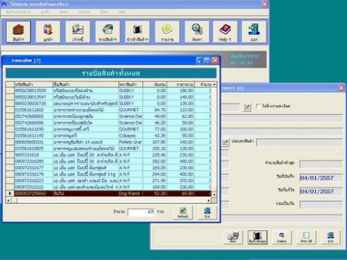This screenshot has height=260, width=347.
Task: Select row with code 015561610605
Action: click(x=113, y=148)
